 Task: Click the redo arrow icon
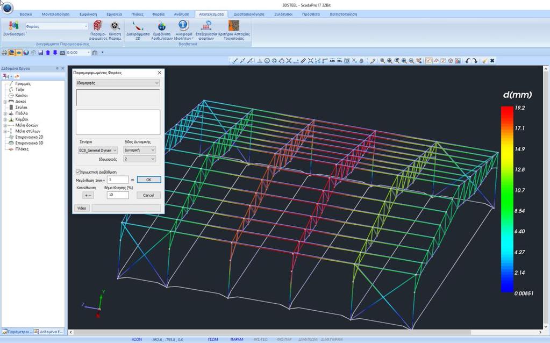point(475,61)
